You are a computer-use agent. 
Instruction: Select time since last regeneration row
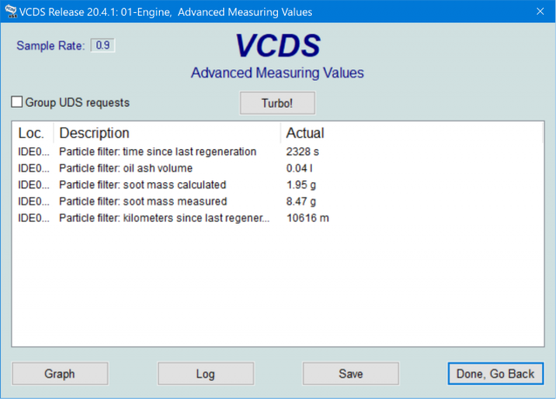click(157, 152)
